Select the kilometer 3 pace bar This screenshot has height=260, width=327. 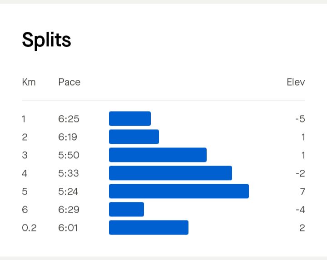pos(158,155)
